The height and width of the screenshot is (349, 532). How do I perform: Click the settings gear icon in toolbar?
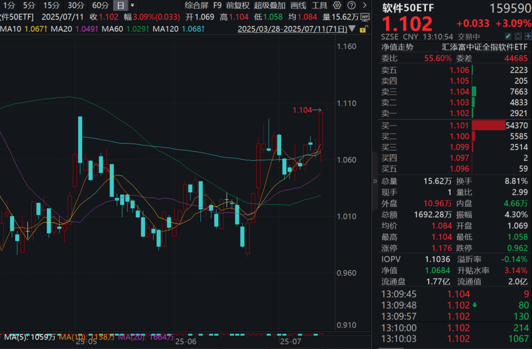pyautogui.click(x=337, y=6)
